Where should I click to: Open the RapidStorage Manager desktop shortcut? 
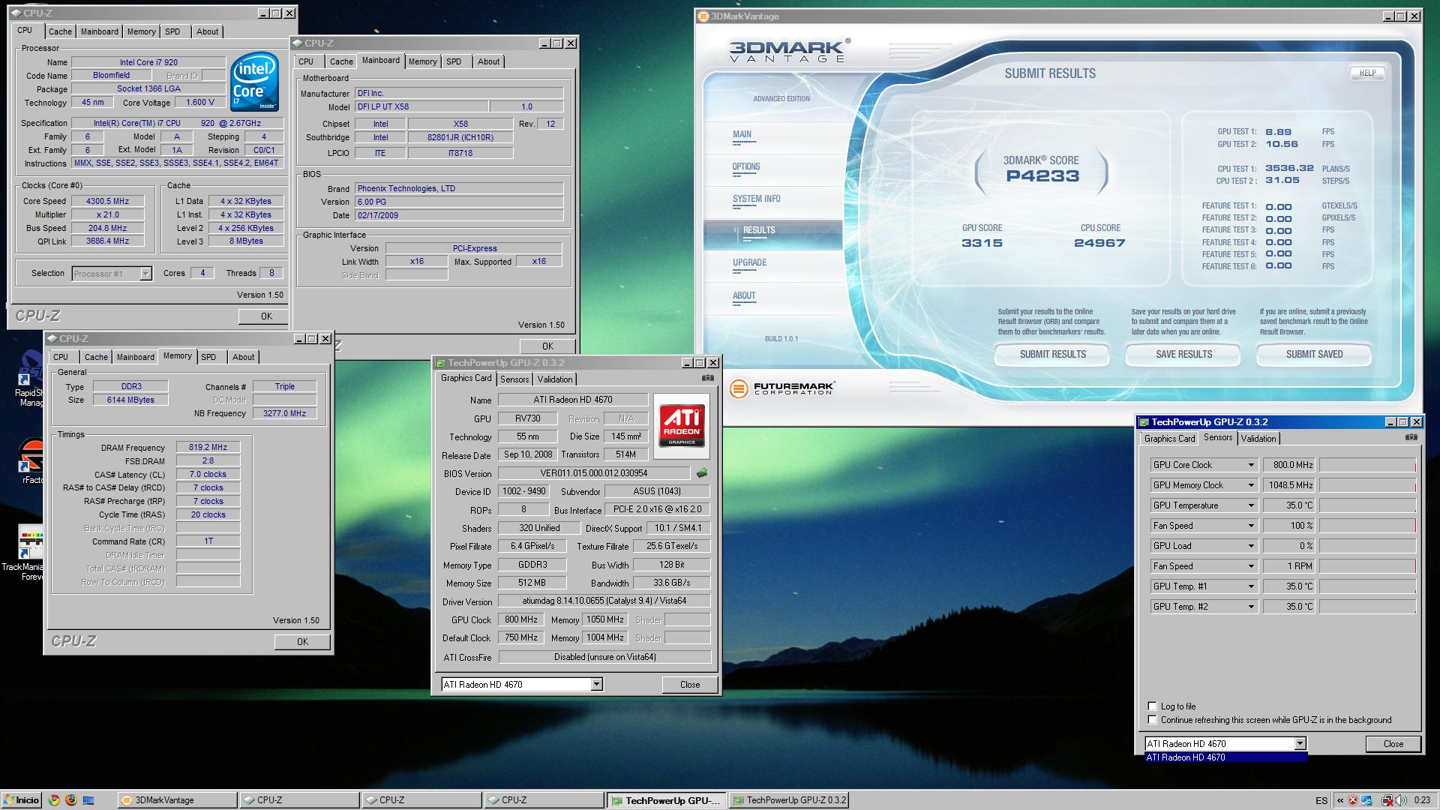point(30,379)
